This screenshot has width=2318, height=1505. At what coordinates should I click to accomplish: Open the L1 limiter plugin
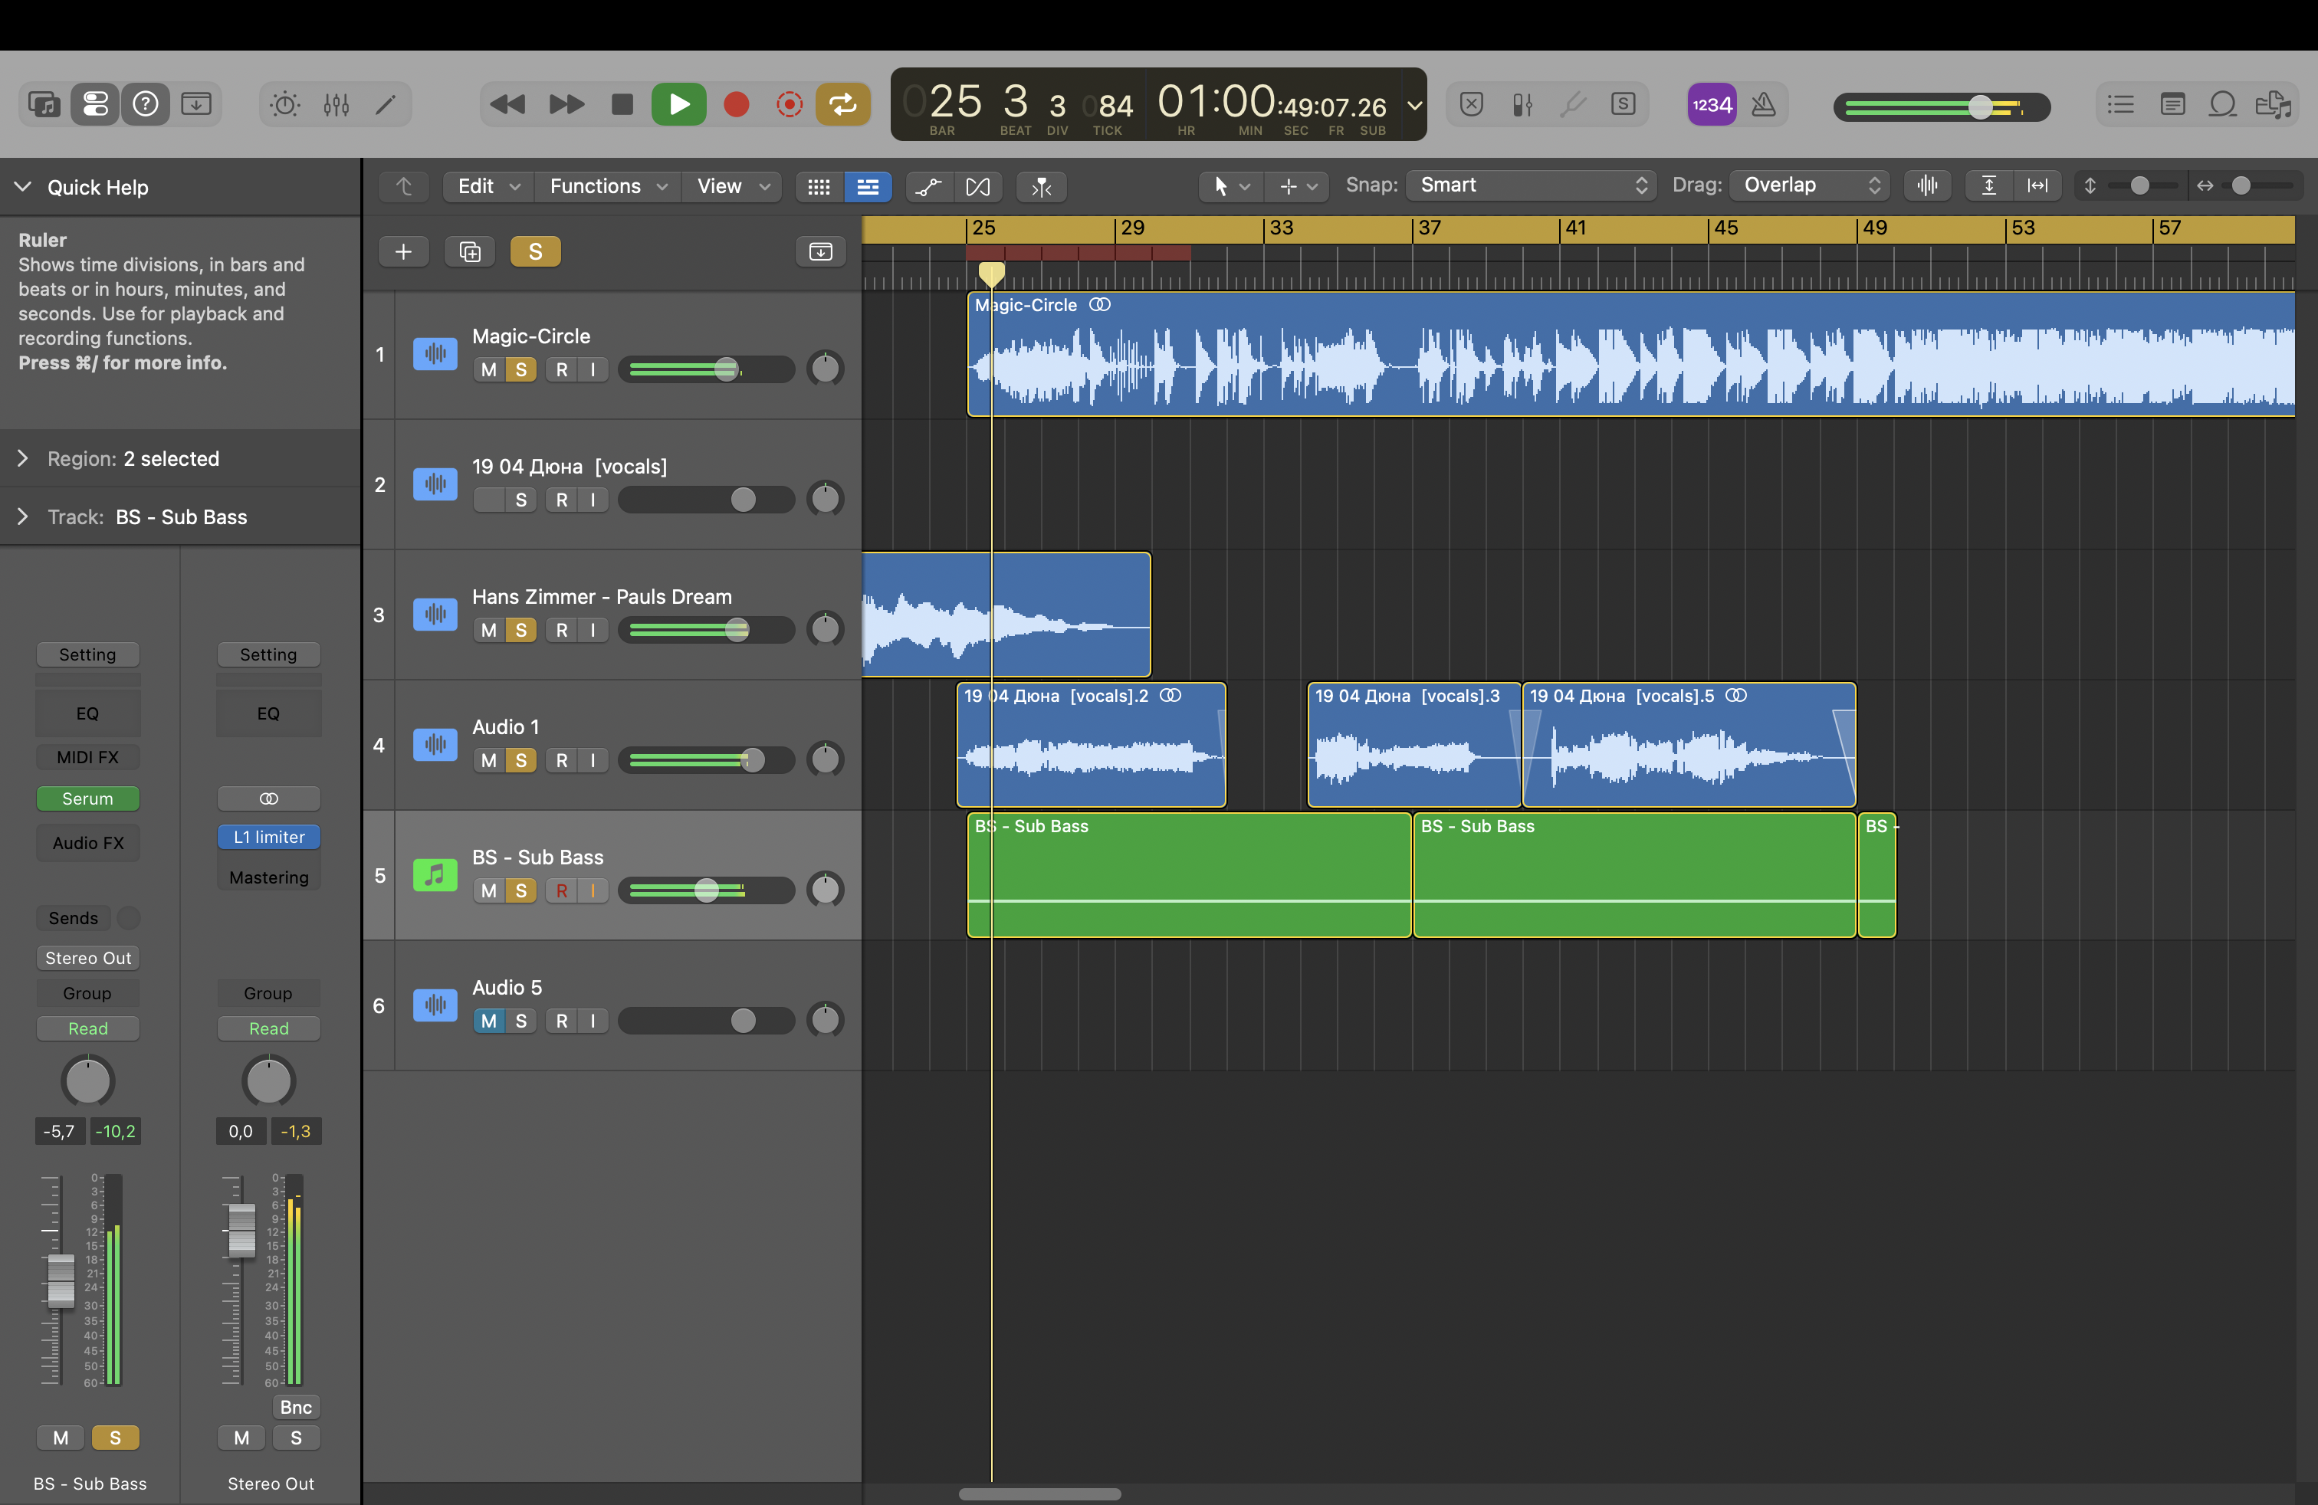pos(269,838)
